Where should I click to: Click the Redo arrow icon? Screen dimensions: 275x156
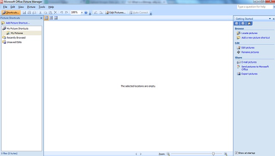67,12
